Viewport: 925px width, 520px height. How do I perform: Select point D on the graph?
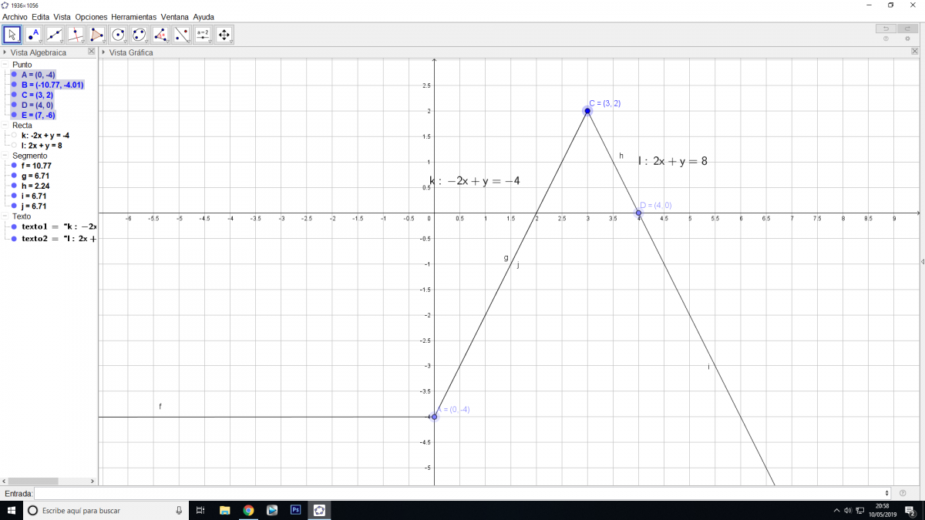(638, 213)
